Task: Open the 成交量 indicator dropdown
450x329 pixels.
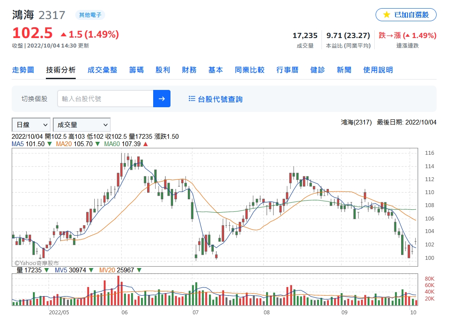Action: 82,125
